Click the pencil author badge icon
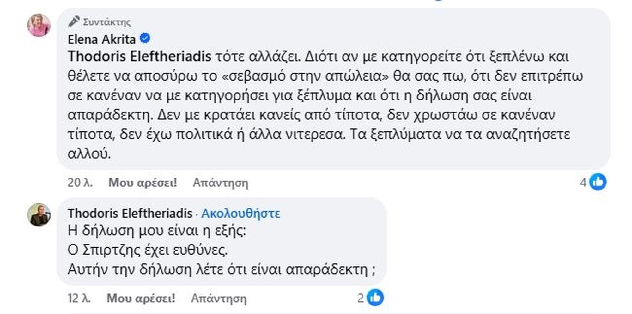This screenshot has width=632, height=314. (74, 21)
